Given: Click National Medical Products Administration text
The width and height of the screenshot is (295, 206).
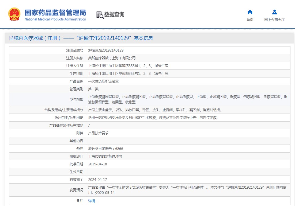Looking at the screenshot, I should (55, 19).
